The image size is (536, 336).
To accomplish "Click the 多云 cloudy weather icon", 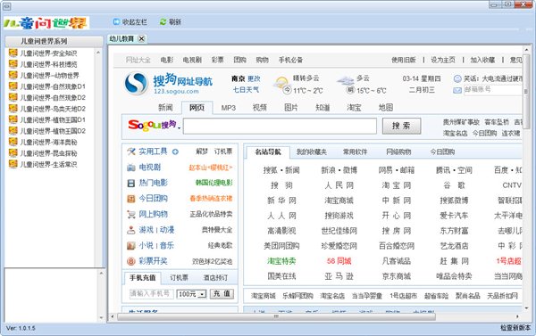I will tap(345, 81).
